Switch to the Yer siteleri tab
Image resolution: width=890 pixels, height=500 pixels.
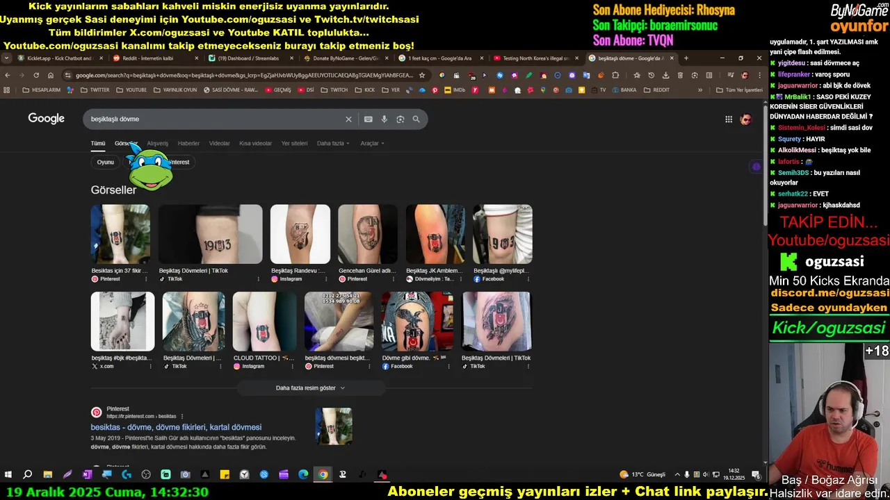pyautogui.click(x=294, y=143)
